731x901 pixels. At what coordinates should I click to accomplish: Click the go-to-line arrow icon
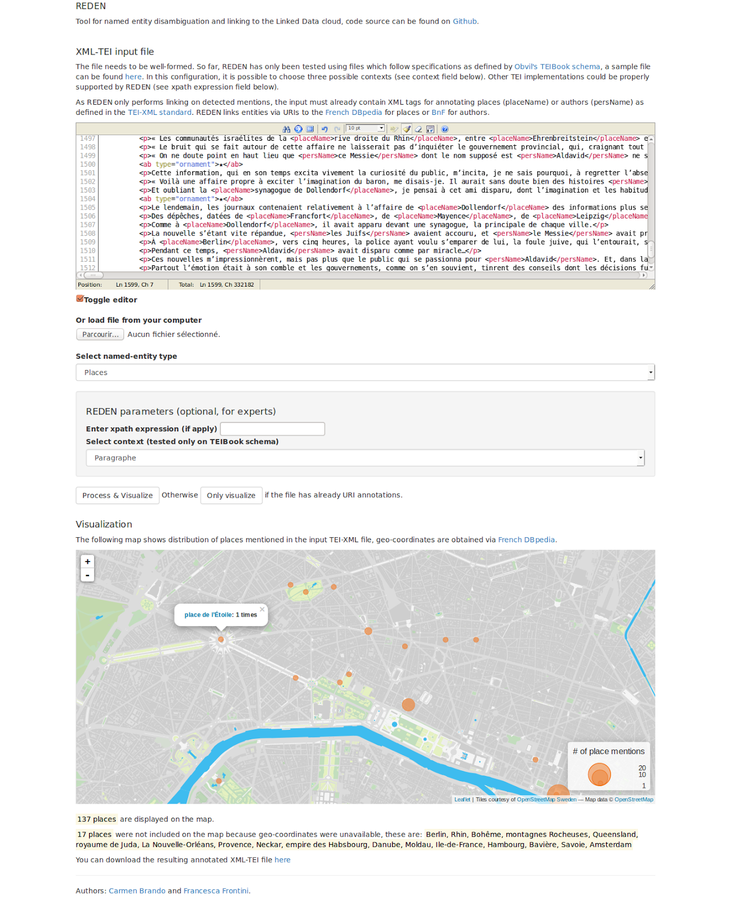pyautogui.click(x=298, y=129)
